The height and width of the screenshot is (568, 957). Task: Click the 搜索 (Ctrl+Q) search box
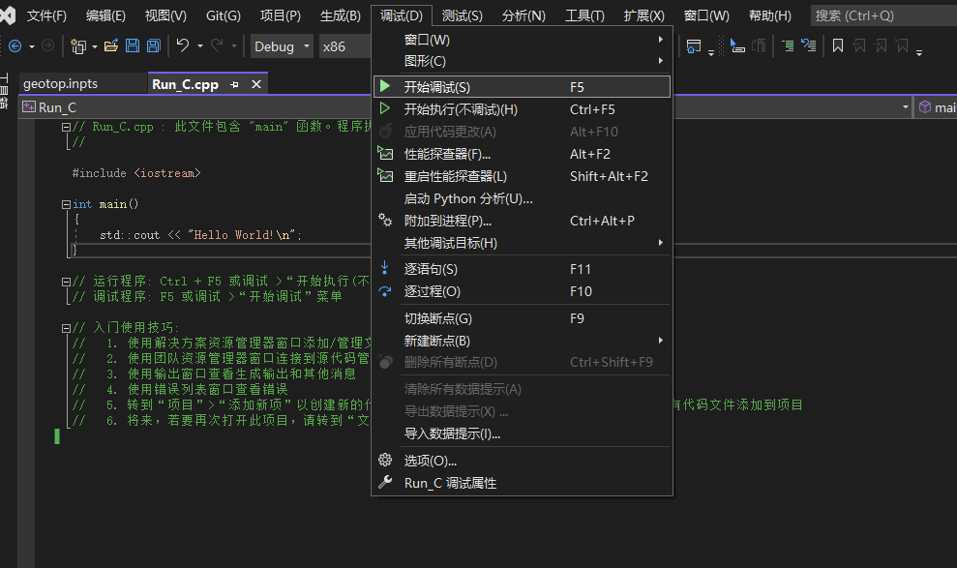click(x=883, y=15)
